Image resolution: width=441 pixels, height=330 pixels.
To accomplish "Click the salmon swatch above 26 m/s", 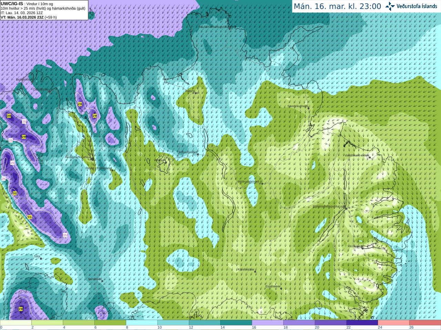I will point(425,323).
